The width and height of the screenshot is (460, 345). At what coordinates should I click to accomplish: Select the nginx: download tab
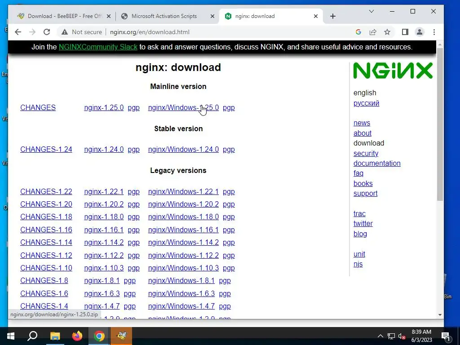coord(270,16)
